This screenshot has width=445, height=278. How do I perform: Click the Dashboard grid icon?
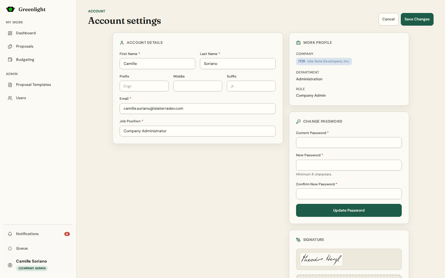click(10, 33)
